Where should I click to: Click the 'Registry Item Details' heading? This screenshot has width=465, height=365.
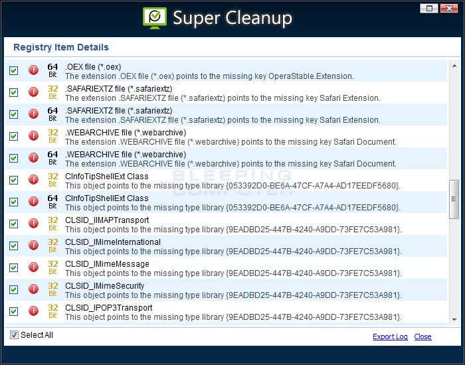(x=61, y=47)
